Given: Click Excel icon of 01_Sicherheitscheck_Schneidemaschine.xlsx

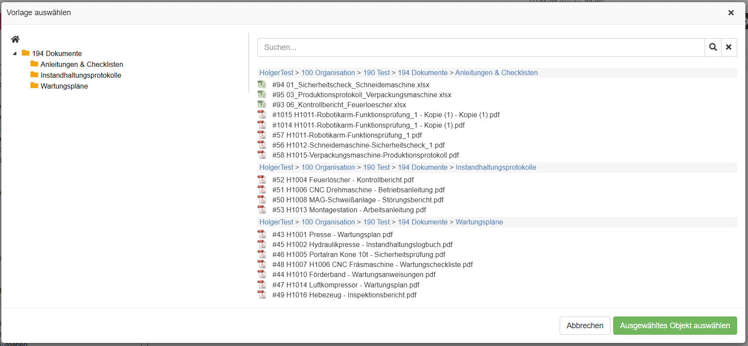Looking at the screenshot, I should coord(262,85).
